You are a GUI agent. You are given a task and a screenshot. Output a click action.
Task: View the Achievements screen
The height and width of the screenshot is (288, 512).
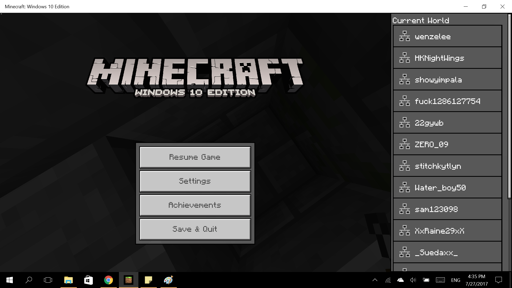[x=195, y=205]
